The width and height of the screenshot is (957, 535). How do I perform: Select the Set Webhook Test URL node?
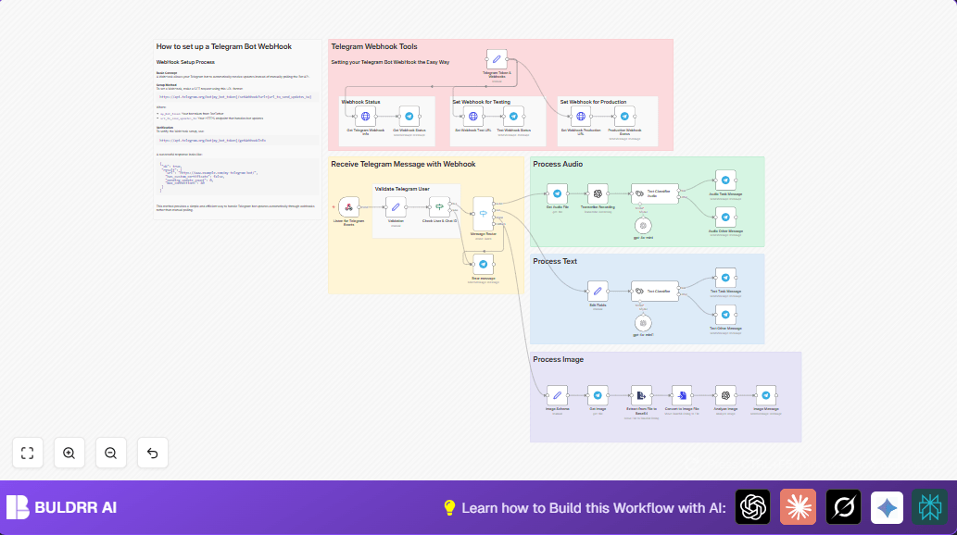point(473,117)
